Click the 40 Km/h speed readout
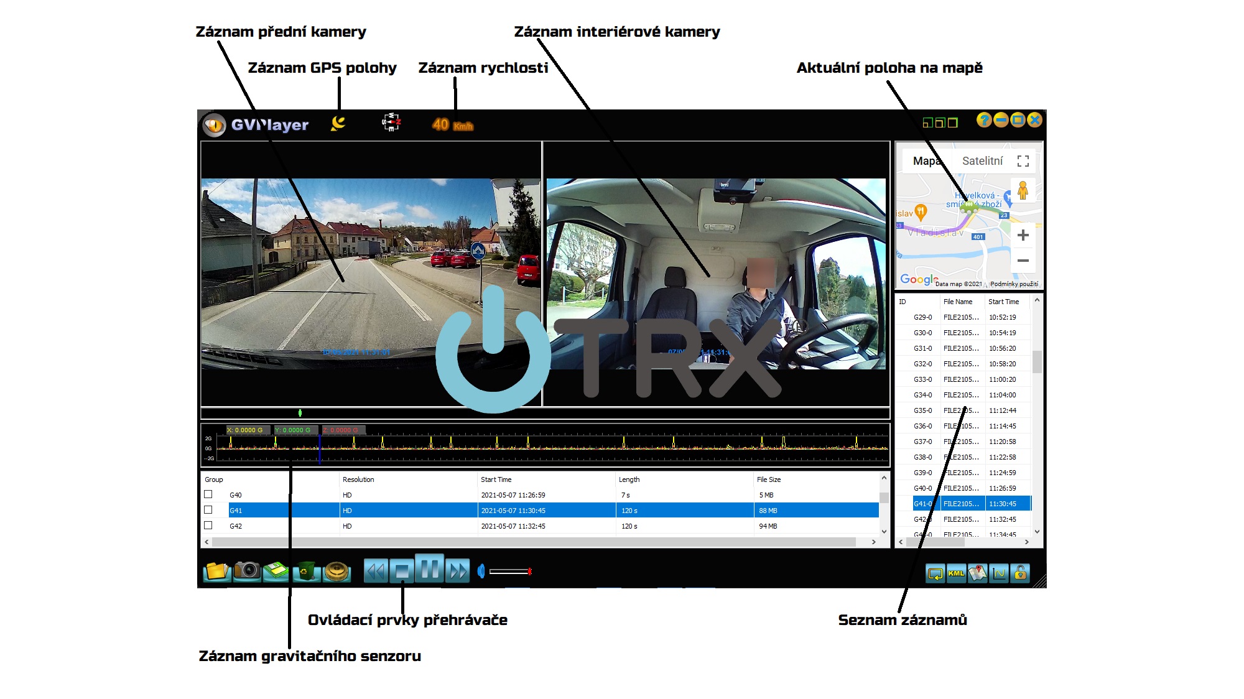 (x=452, y=125)
